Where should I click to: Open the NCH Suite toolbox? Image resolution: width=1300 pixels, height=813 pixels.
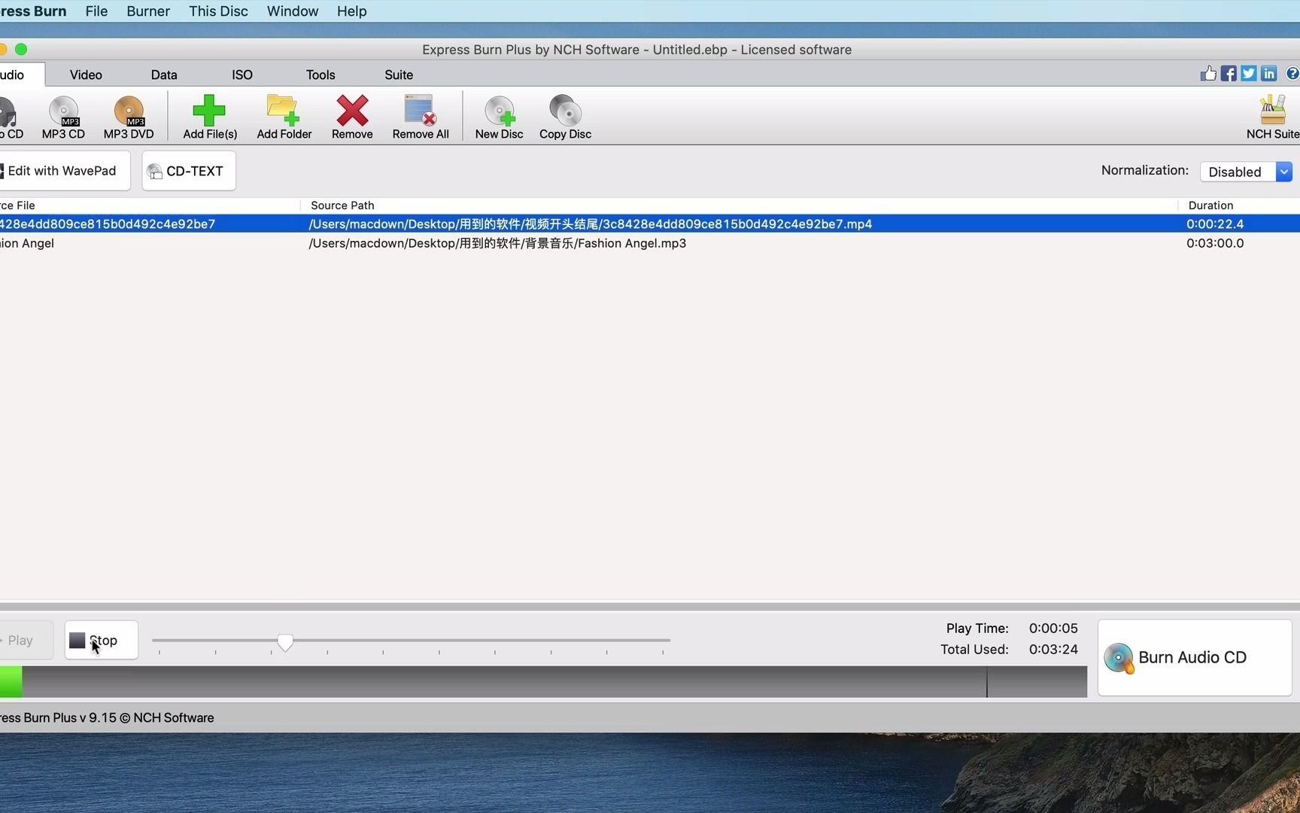pos(1273,117)
